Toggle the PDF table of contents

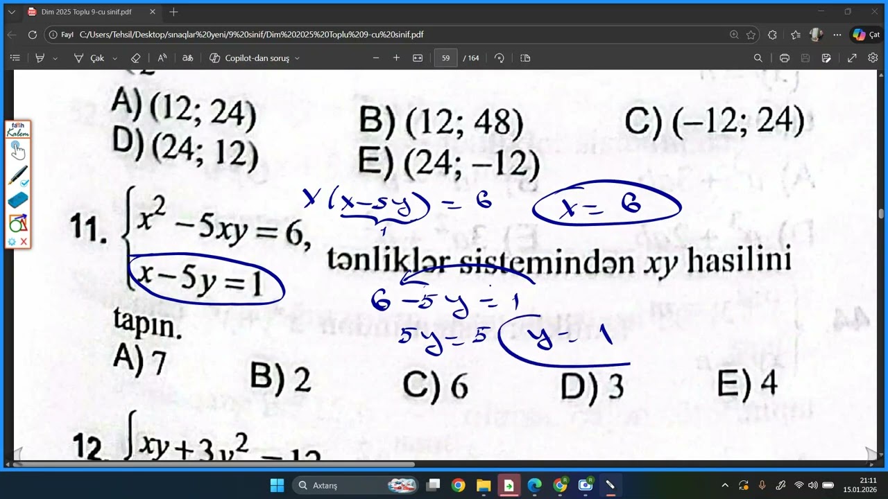tap(15, 58)
